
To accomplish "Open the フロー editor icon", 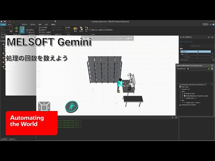I will click(86, 29).
